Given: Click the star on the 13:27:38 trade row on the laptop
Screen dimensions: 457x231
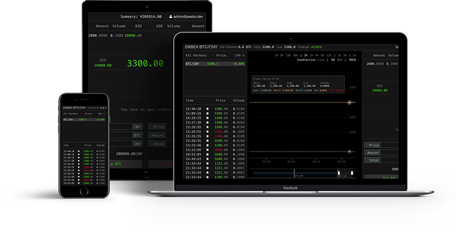Looking at the screenshot, I should coord(208,123).
